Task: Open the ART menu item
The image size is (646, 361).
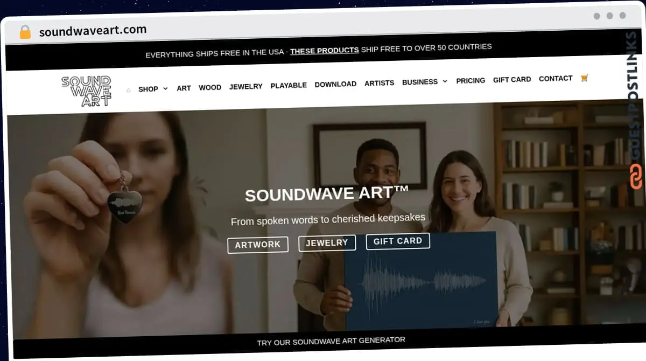Action: pos(184,87)
